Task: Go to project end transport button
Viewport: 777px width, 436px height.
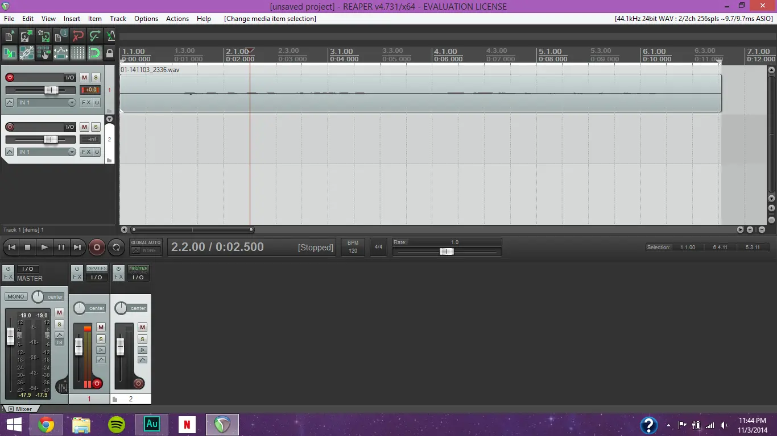Action: tap(77, 247)
